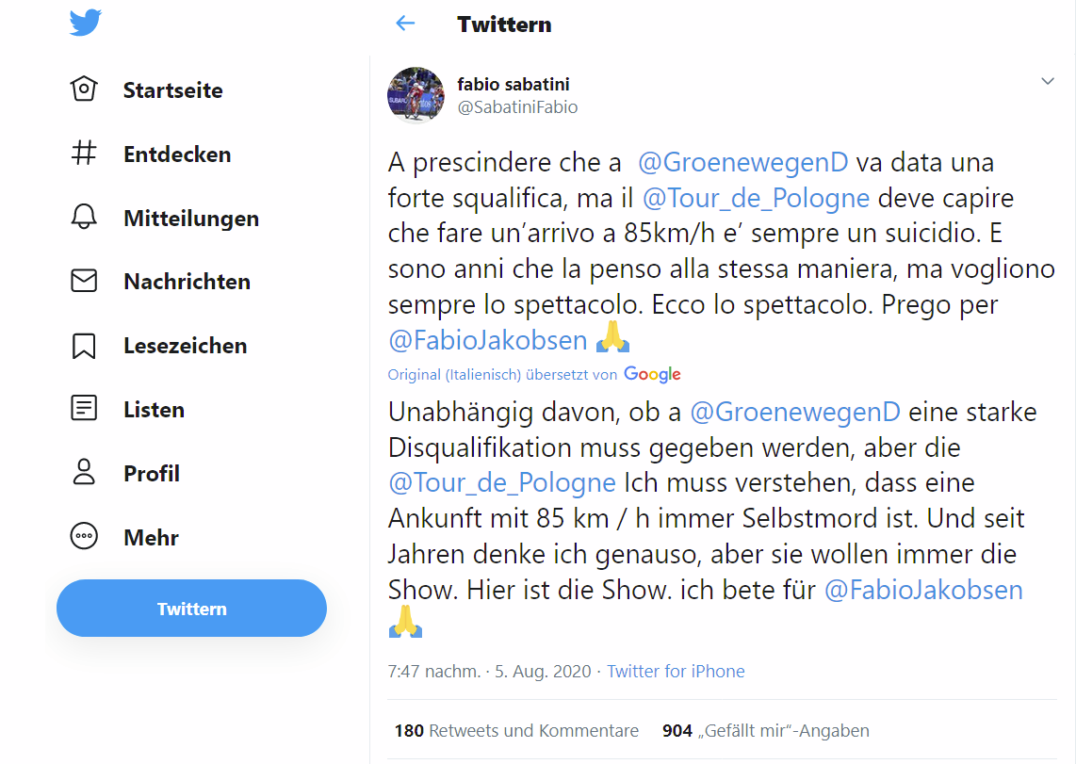The image size is (1076, 764).
Task: Click the Twitter bird logo
Action: pos(85,24)
